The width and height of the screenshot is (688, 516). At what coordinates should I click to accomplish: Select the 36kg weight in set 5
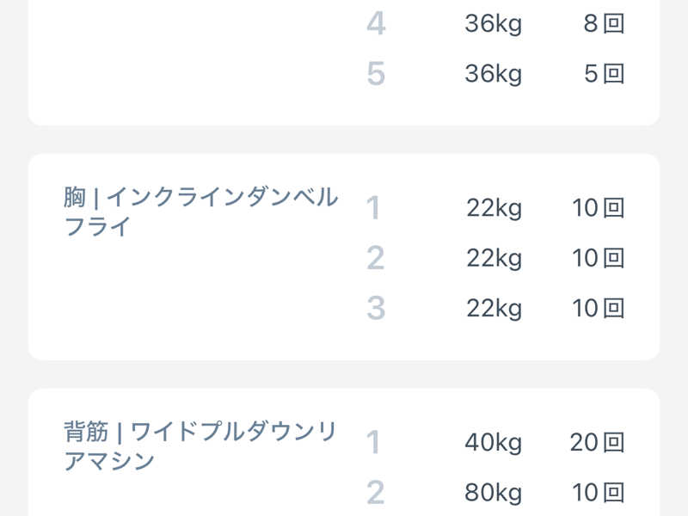(x=493, y=74)
